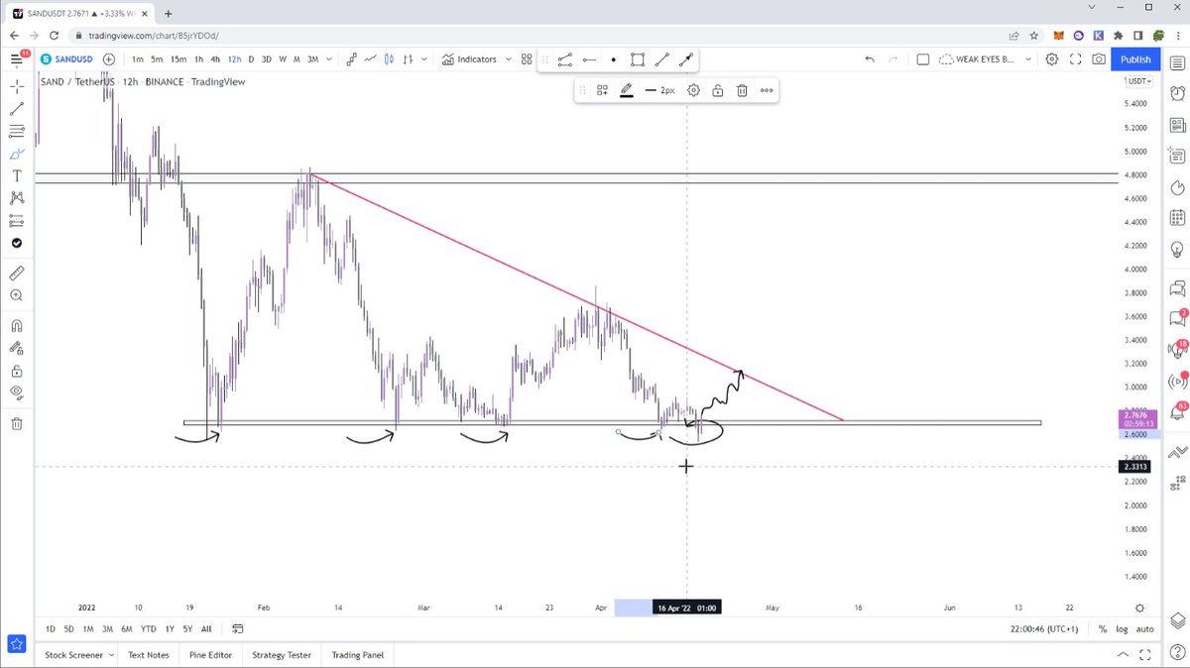The height and width of the screenshot is (668, 1190).
Task: Open the Trading Panel tab
Action: coord(357,655)
